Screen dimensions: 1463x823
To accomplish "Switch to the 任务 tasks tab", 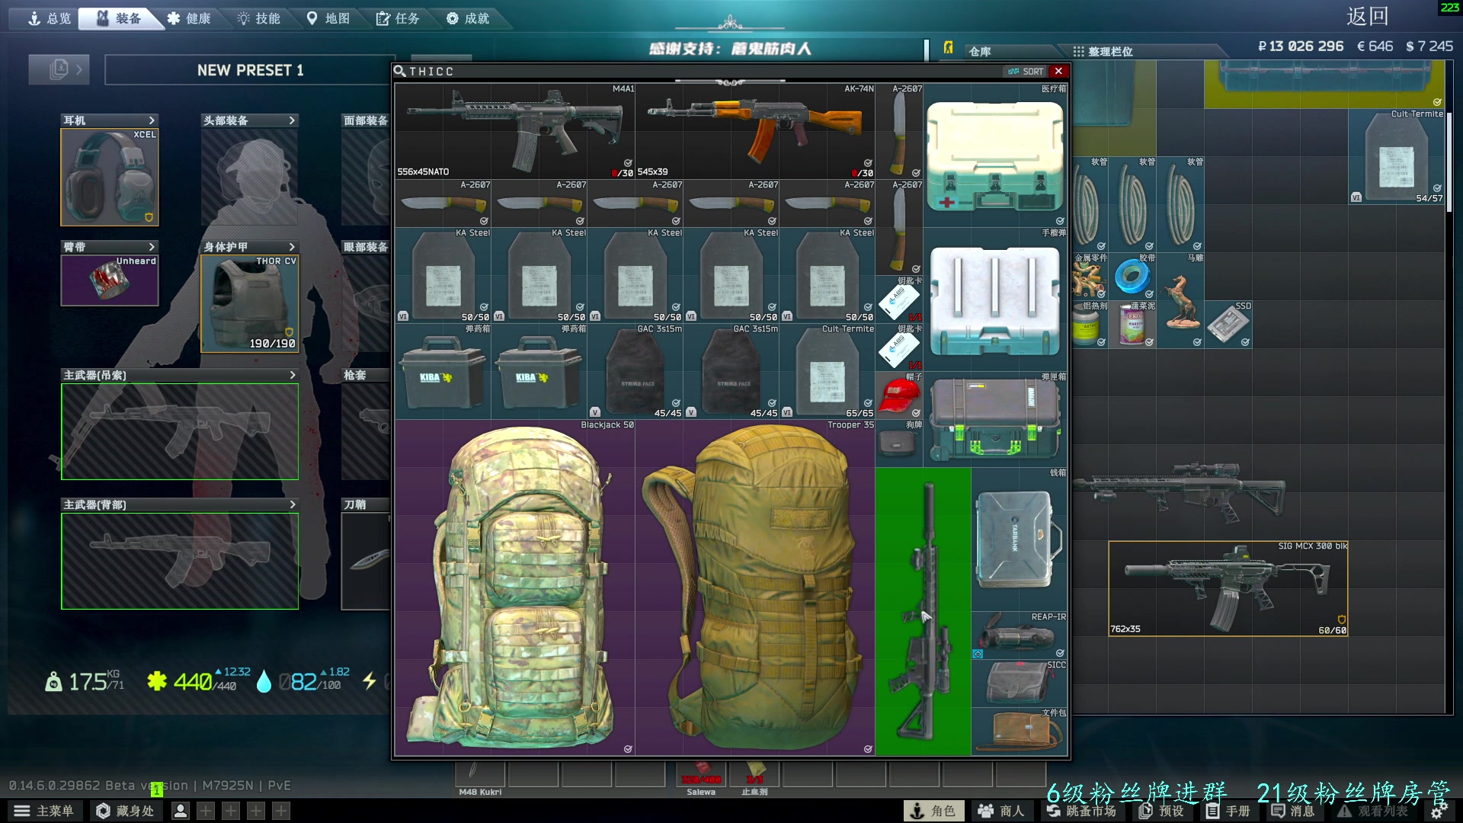I will point(398,18).
